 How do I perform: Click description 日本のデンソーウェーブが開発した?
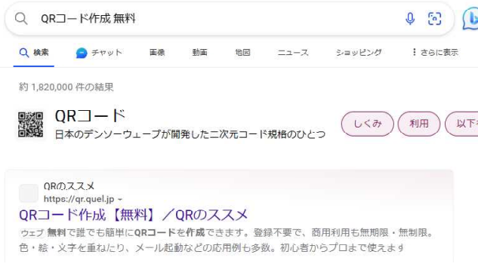[x=190, y=134]
